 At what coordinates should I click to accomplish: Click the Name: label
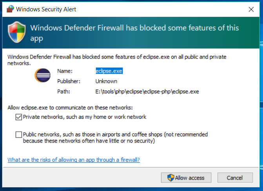pos(65,71)
